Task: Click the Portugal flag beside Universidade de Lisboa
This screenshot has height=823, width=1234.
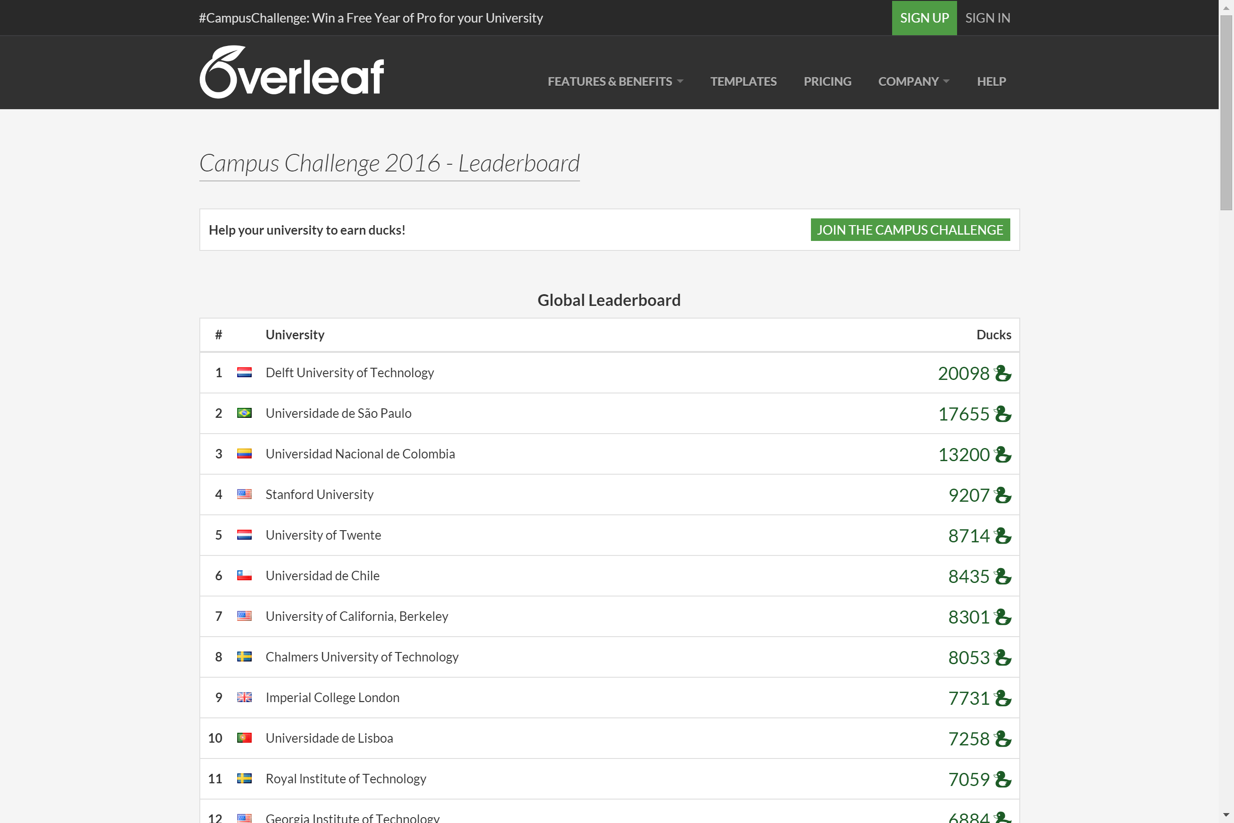Action: click(x=244, y=738)
